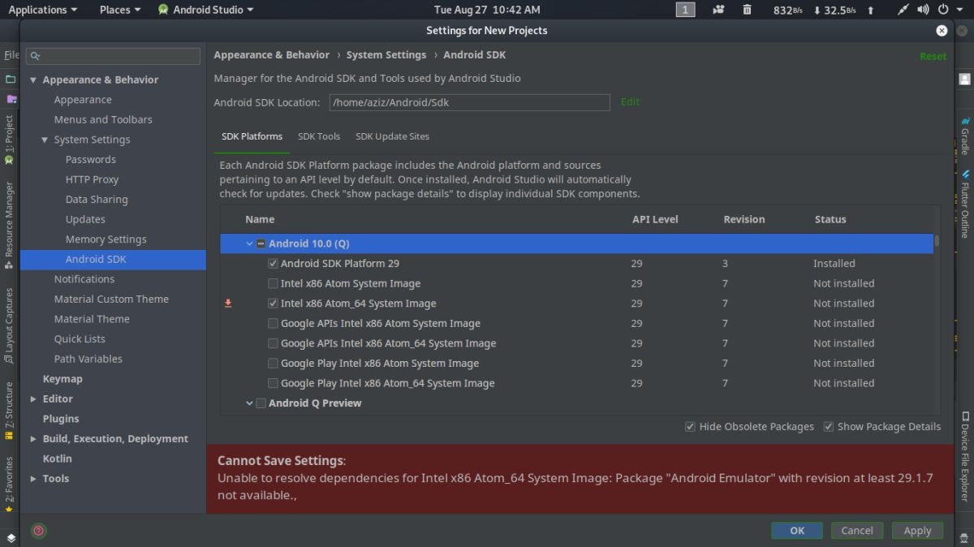Open Plugins settings page
974x547 pixels.
[61, 419]
